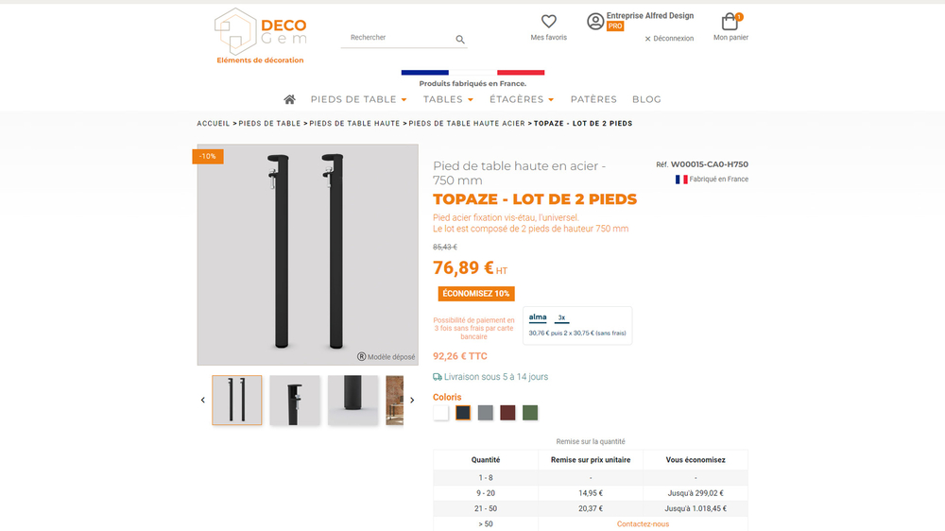945x531 pixels.
Task: Click the Contactez-nous link
Action: coord(643,524)
